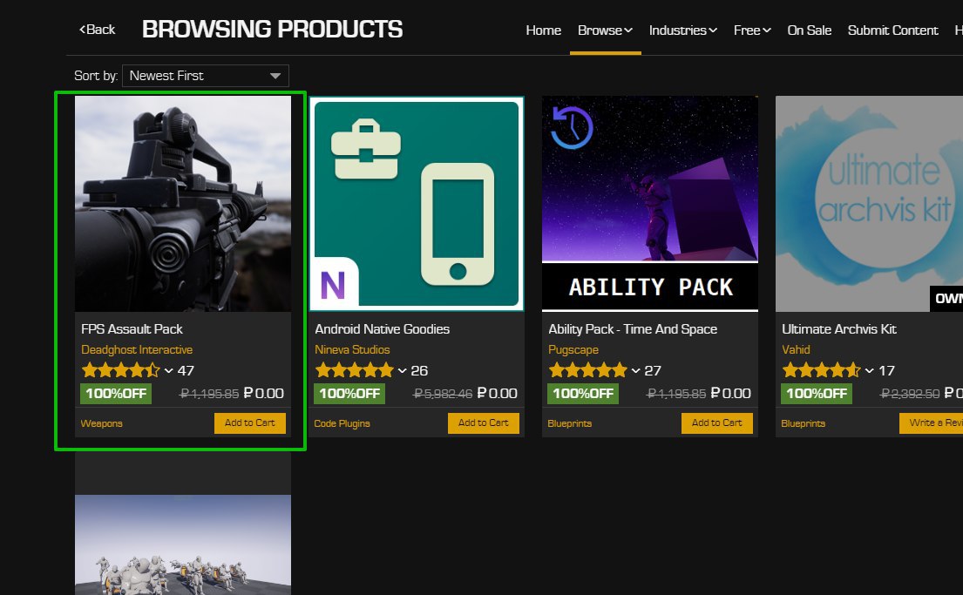Click 100%OFF badge on Ultimate Archvis Kit

point(817,394)
